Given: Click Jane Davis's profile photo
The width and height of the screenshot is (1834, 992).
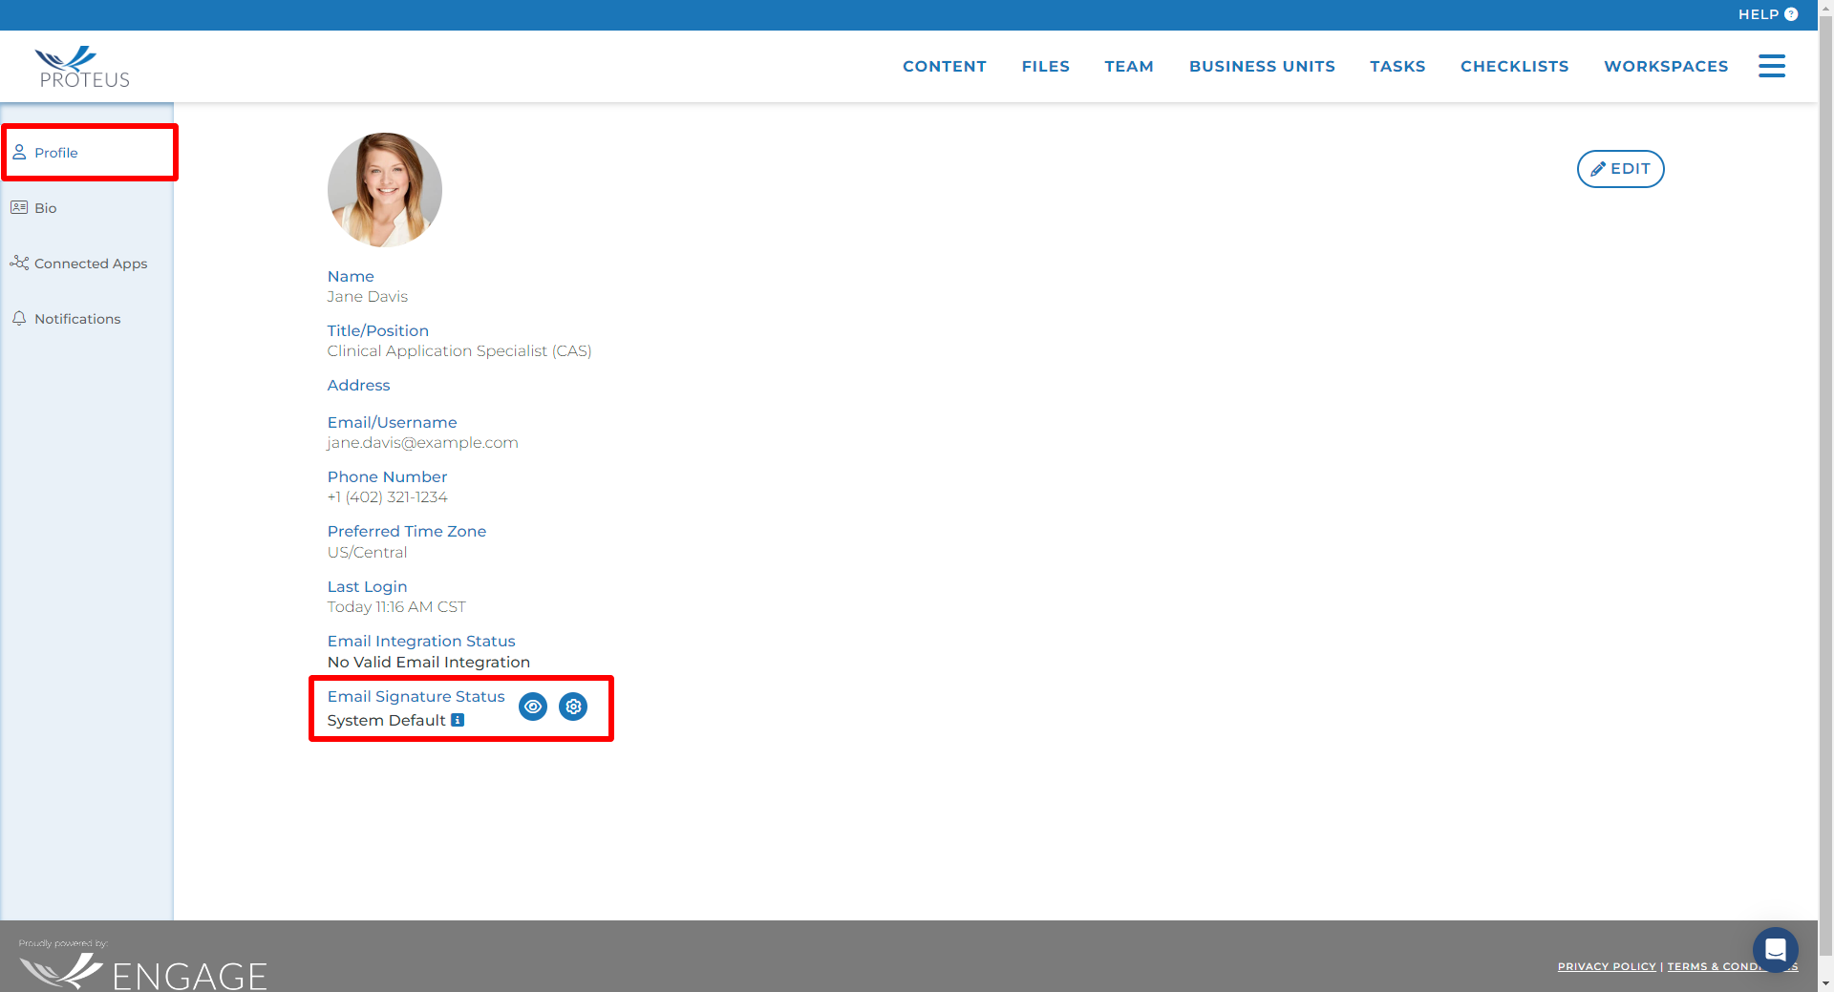Looking at the screenshot, I should tap(384, 189).
